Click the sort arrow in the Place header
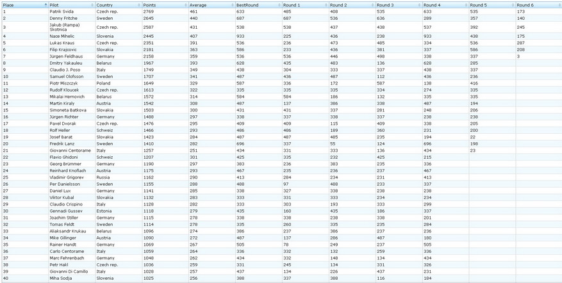562x283 pixels. click(45, 5)
